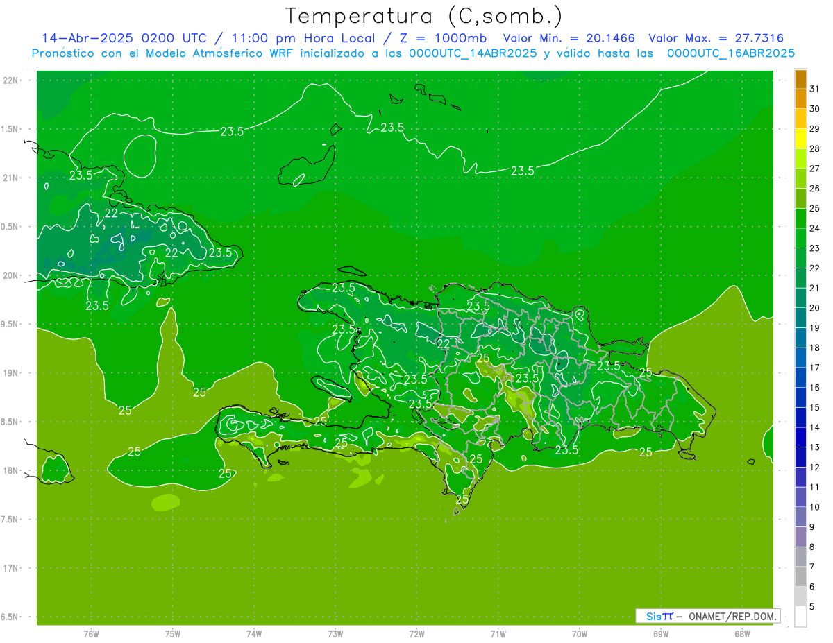This screenshot has width=833, height=643.
Task: Click legend value "10" on the color scale
Action: (x=815, y=507)
